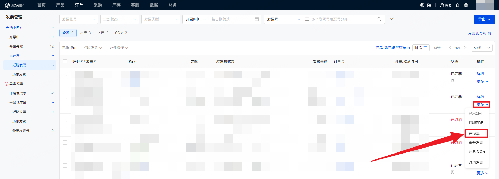Check the first invoice row checkbox
The height and width of the screenshot is (179, 499).
[65, 74]
